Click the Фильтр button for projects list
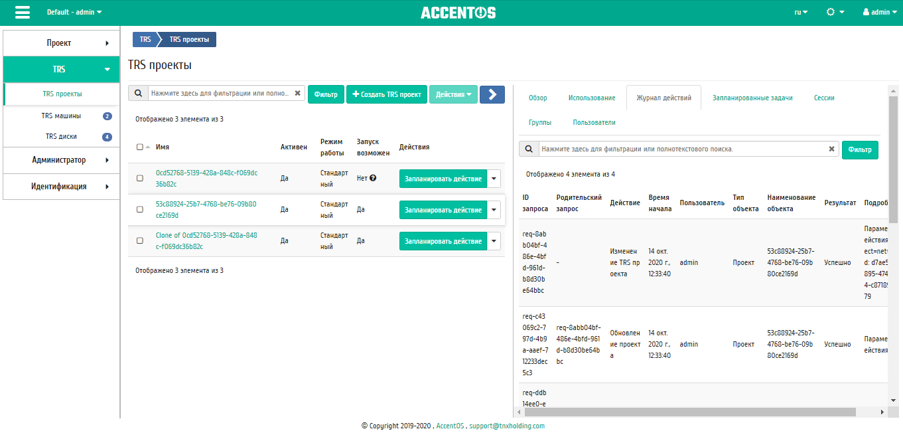This screenshot has height=433, width=903. pyautogui.click(x=326, y=94)
